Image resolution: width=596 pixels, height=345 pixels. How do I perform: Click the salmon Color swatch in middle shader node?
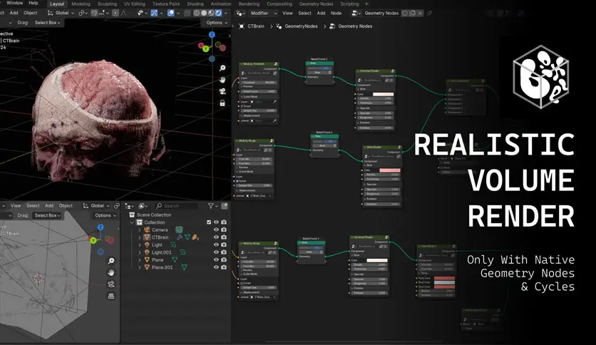coord(389,170)
